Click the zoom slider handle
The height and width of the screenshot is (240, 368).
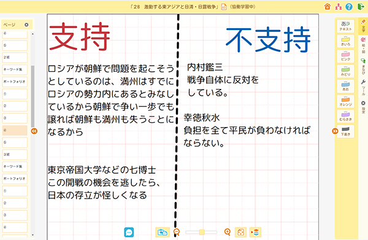point(202,232)
